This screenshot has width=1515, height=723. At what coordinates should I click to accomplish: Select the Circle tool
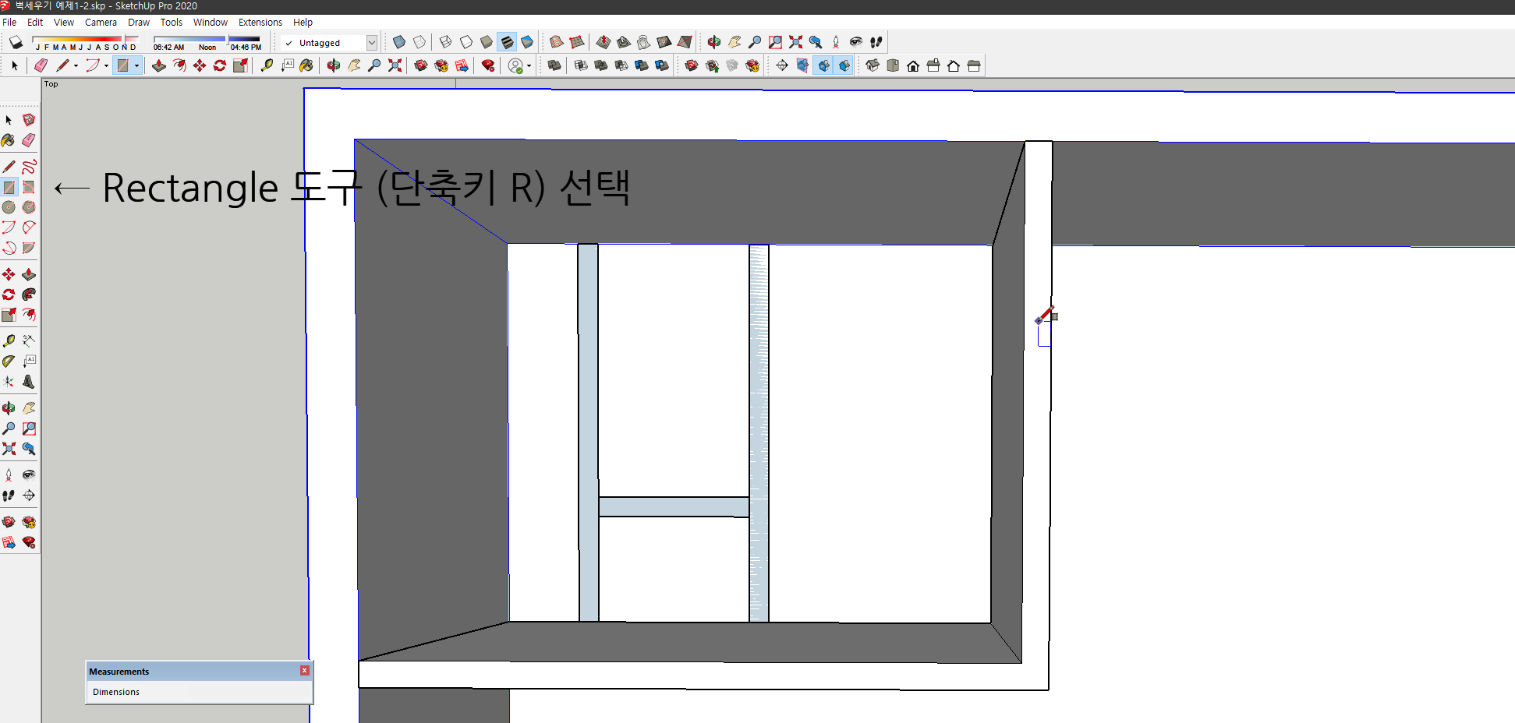[x=9, y=207]
